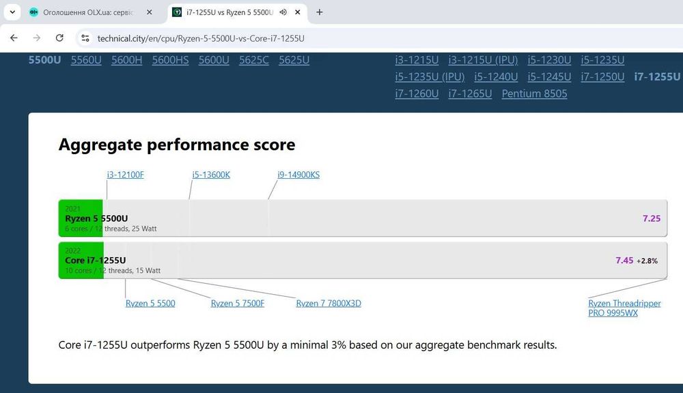The height and width of the screenshot is (393, 683).
Task: Click the +2.8% difference label
Action: coord(647,261)
